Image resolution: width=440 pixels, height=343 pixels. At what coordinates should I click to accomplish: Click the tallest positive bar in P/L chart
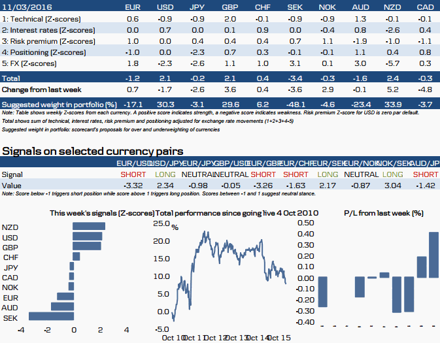click(433, 255)
